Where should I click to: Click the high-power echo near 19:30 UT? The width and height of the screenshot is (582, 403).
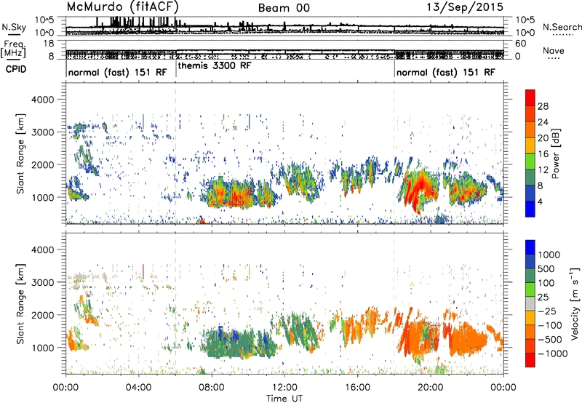(422, 188)
